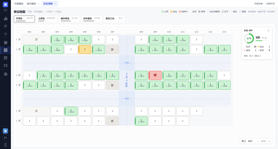Select the red 修 maintenance slot
The image size is (278, 149).
pyautogui.click(x=155, y=75)
